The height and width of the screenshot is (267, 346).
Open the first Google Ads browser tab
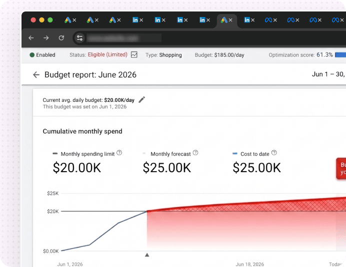(67, 20)
